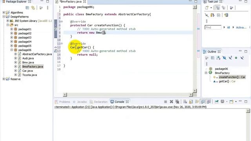Click Remove All Terminated Launches icon

(177, 102)
